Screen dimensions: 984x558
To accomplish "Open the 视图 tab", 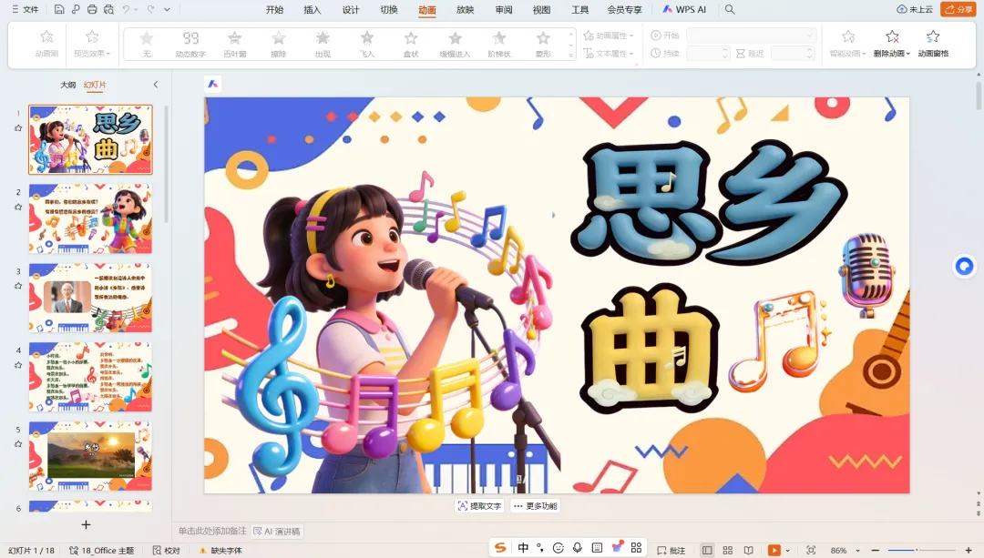I will 541,9.
